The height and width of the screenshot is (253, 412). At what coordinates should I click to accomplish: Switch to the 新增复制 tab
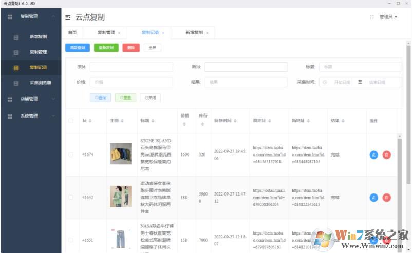coord(194,32)
